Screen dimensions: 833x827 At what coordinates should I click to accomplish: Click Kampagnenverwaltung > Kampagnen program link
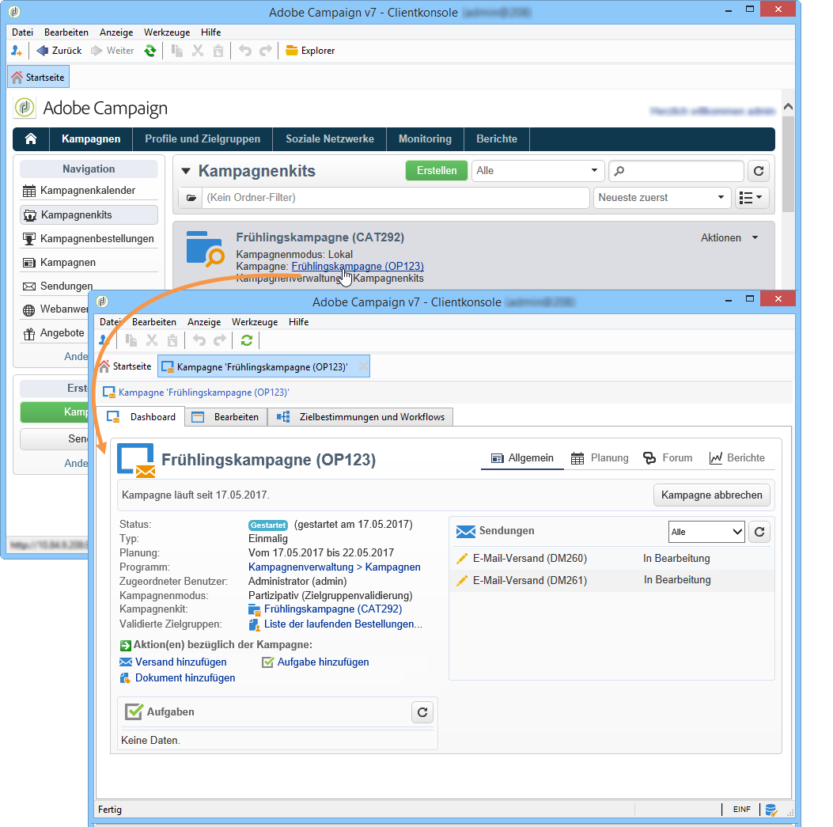pos(334,567)
